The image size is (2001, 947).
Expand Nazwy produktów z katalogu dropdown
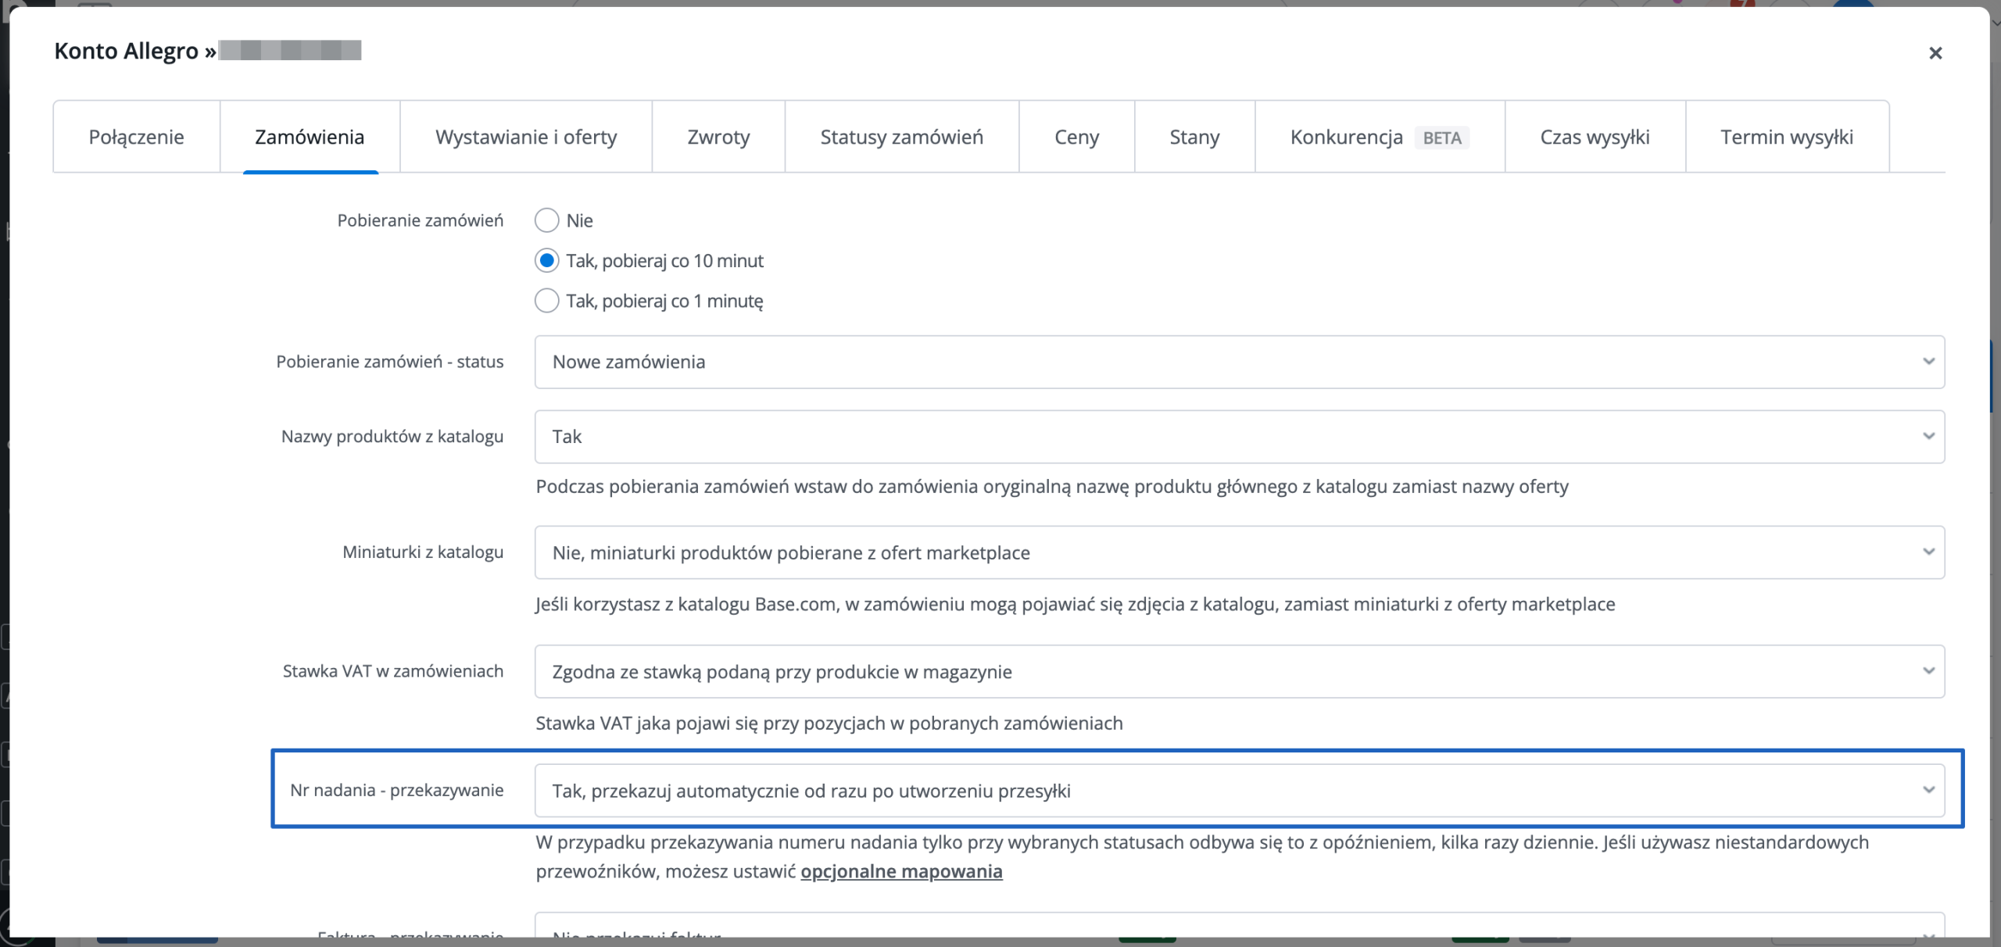click(1239, 437)
